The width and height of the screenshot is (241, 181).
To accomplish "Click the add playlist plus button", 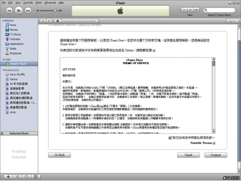I will click(8, 177).
